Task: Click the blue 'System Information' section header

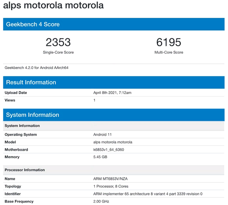Action: [x=114, y=115]
